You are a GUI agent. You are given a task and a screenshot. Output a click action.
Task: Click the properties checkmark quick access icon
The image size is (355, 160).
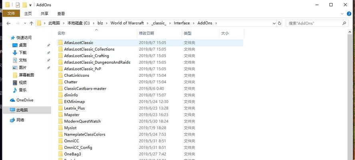[18, 5]
